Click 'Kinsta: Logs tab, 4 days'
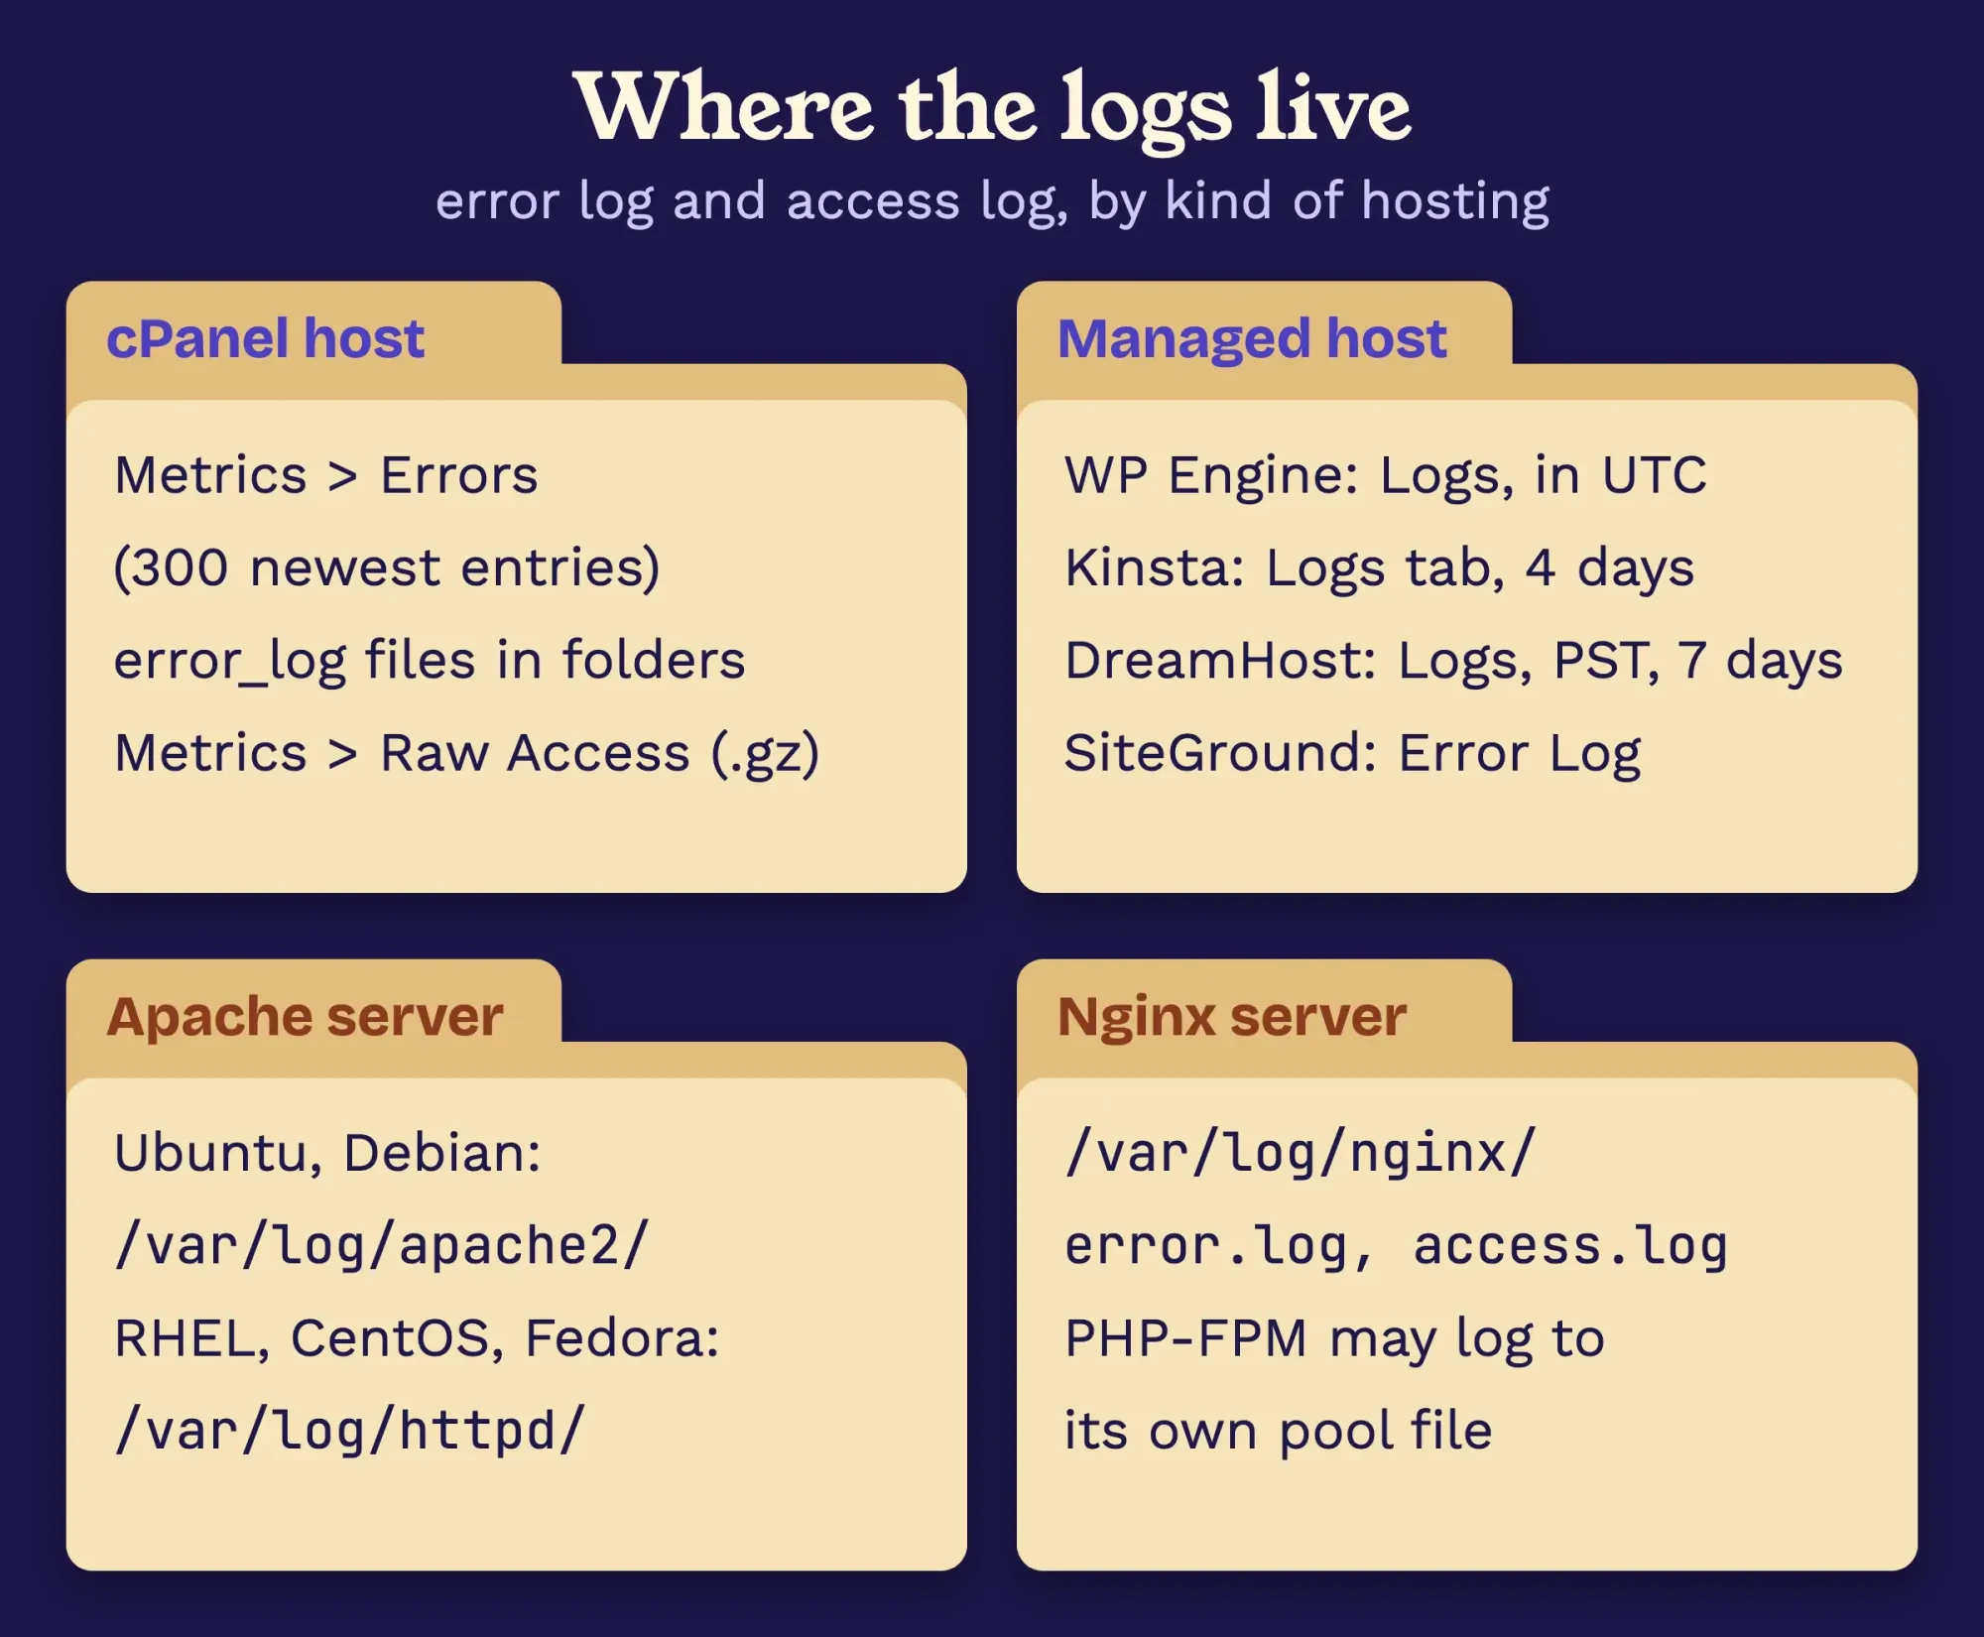 click(1380, 569)
